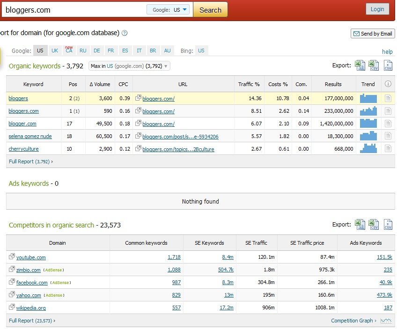The height and width of the screenshot is (329, 397).
Task: Sort keywords table by Traffic % column
Action: coord(249,84)
